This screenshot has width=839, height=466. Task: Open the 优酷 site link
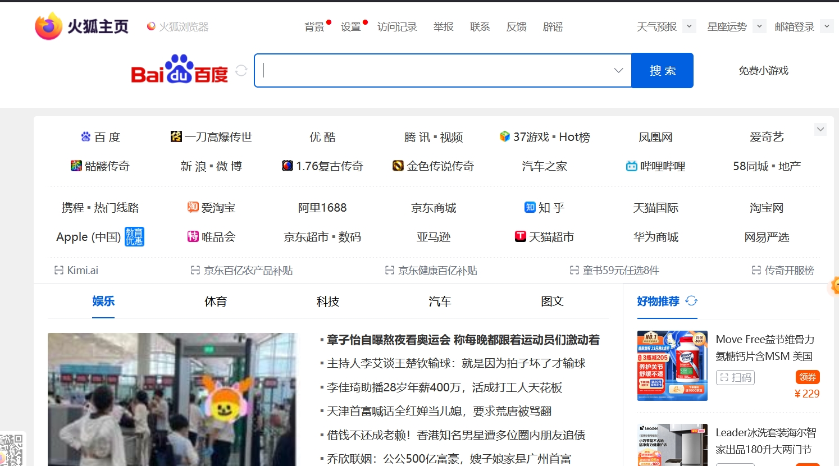click(x=323, y=137)
